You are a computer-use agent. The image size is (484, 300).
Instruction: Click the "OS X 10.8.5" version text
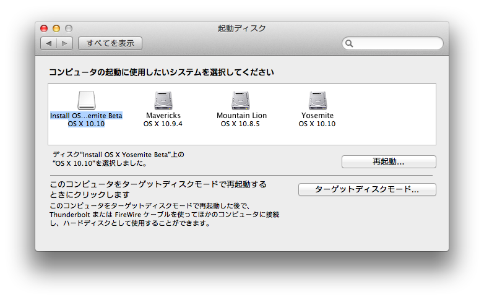coord(240,124)
